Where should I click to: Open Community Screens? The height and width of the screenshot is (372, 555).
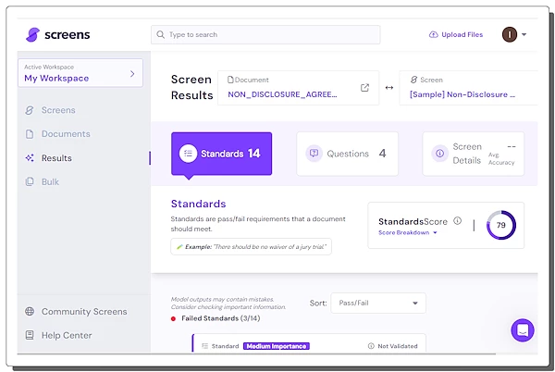pos(84,312)
